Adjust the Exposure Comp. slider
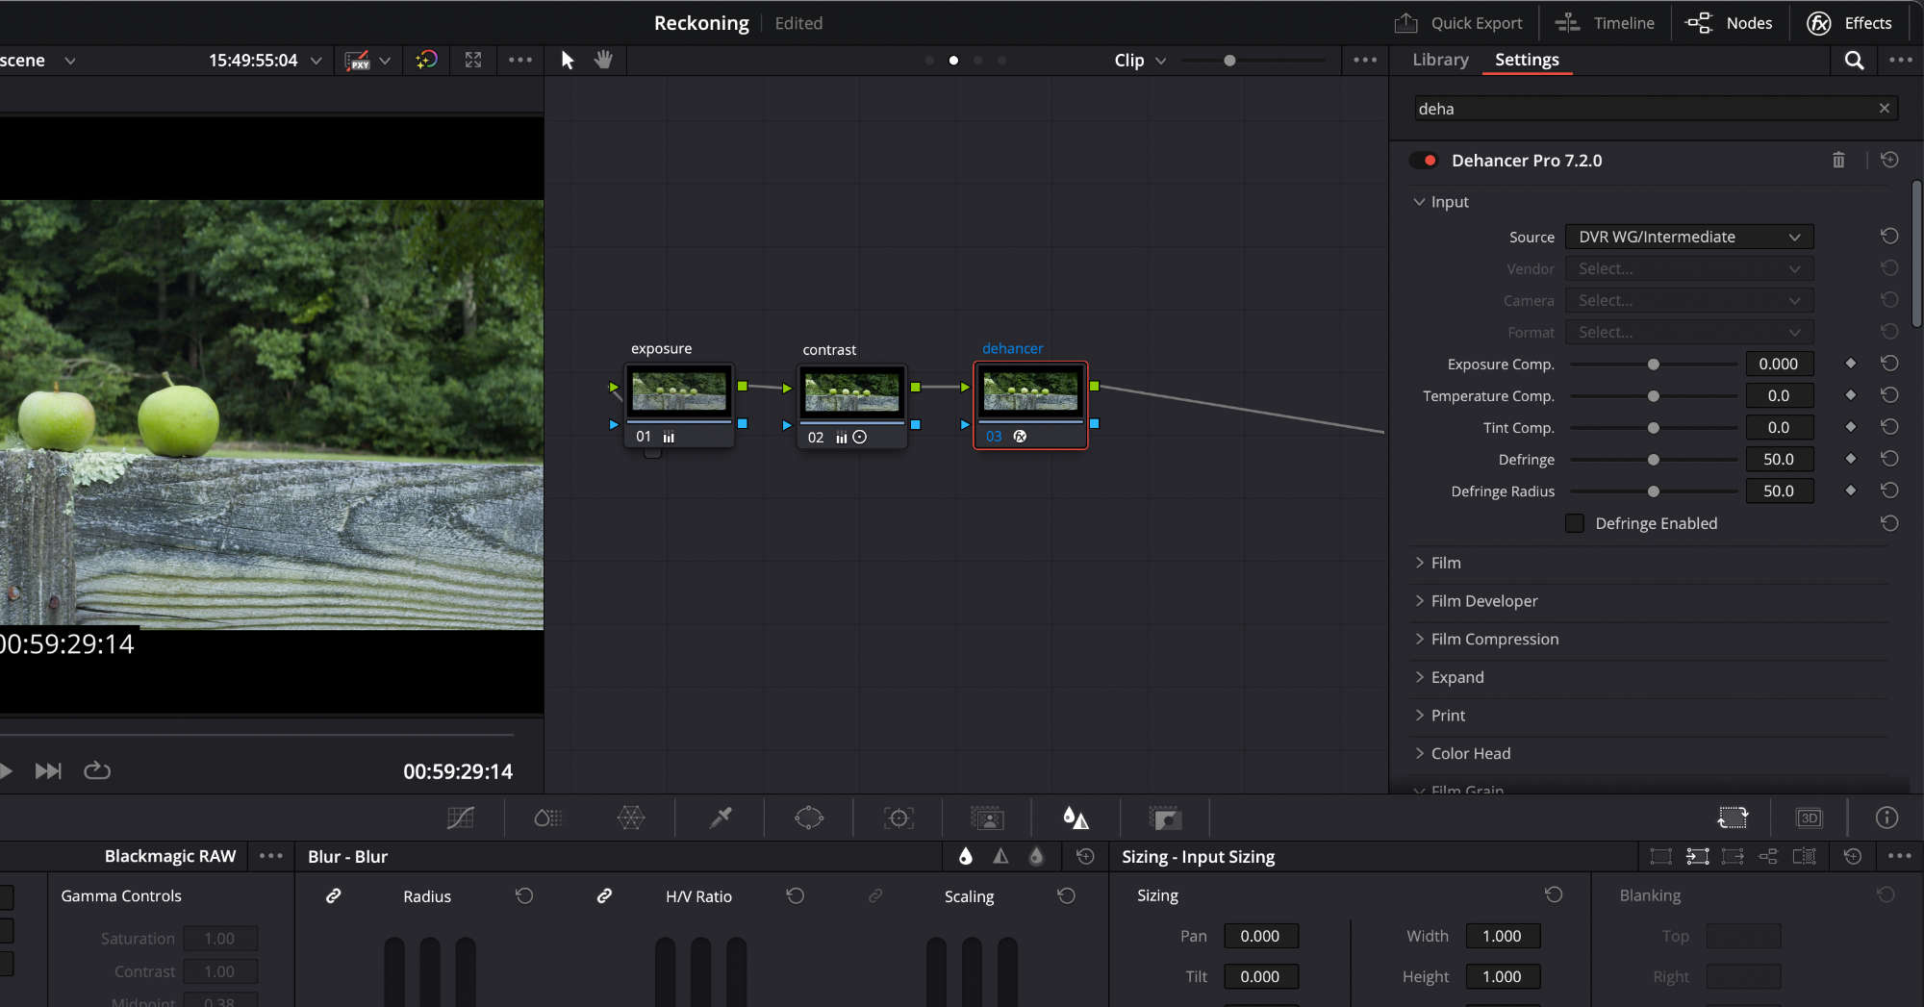Image resolution: width=1924 pixels, height=1007 pixels. click(1654, 365)
